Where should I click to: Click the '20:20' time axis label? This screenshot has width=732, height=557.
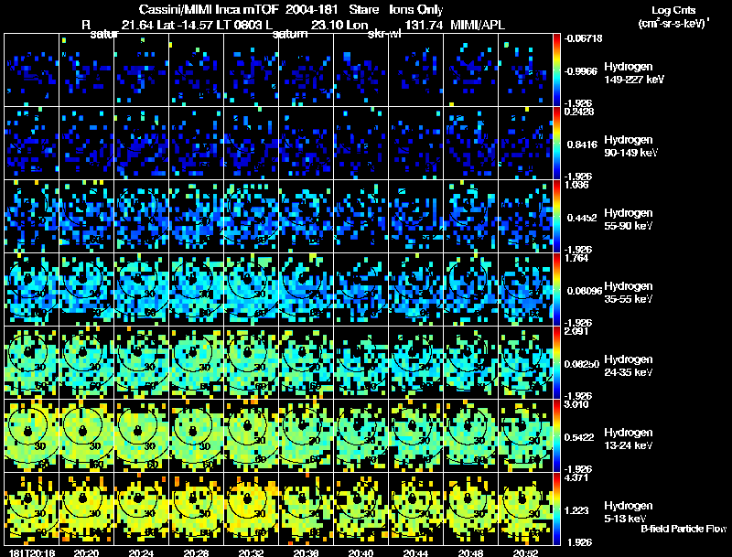(x=86, y=552)
